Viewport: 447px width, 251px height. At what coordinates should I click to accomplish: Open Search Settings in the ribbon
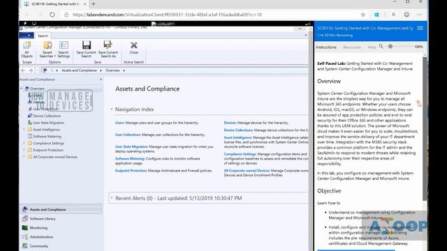click(x=64, y=50)
